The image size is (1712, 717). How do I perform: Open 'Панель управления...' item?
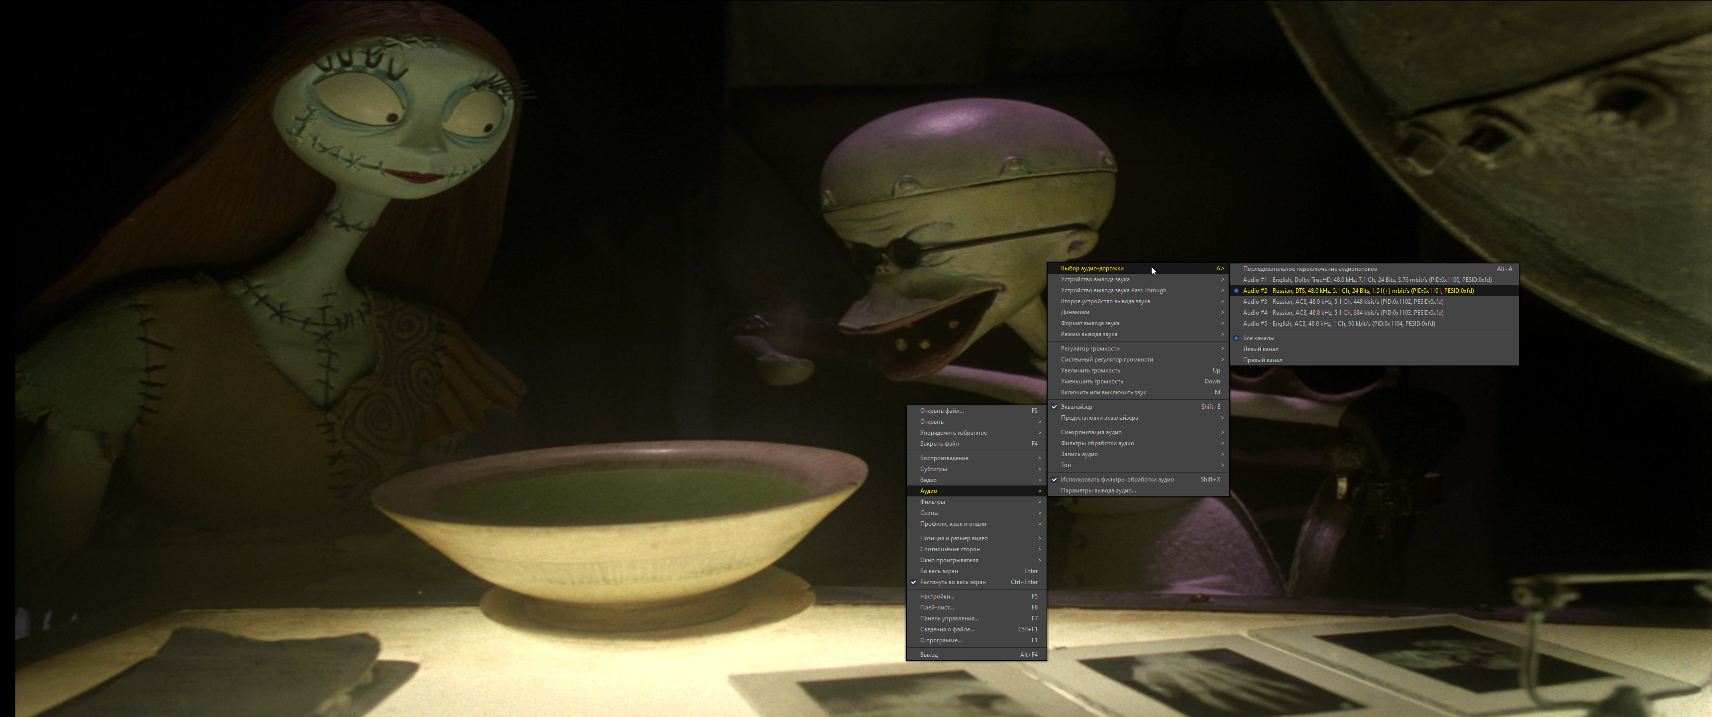(x=976, y=618)
